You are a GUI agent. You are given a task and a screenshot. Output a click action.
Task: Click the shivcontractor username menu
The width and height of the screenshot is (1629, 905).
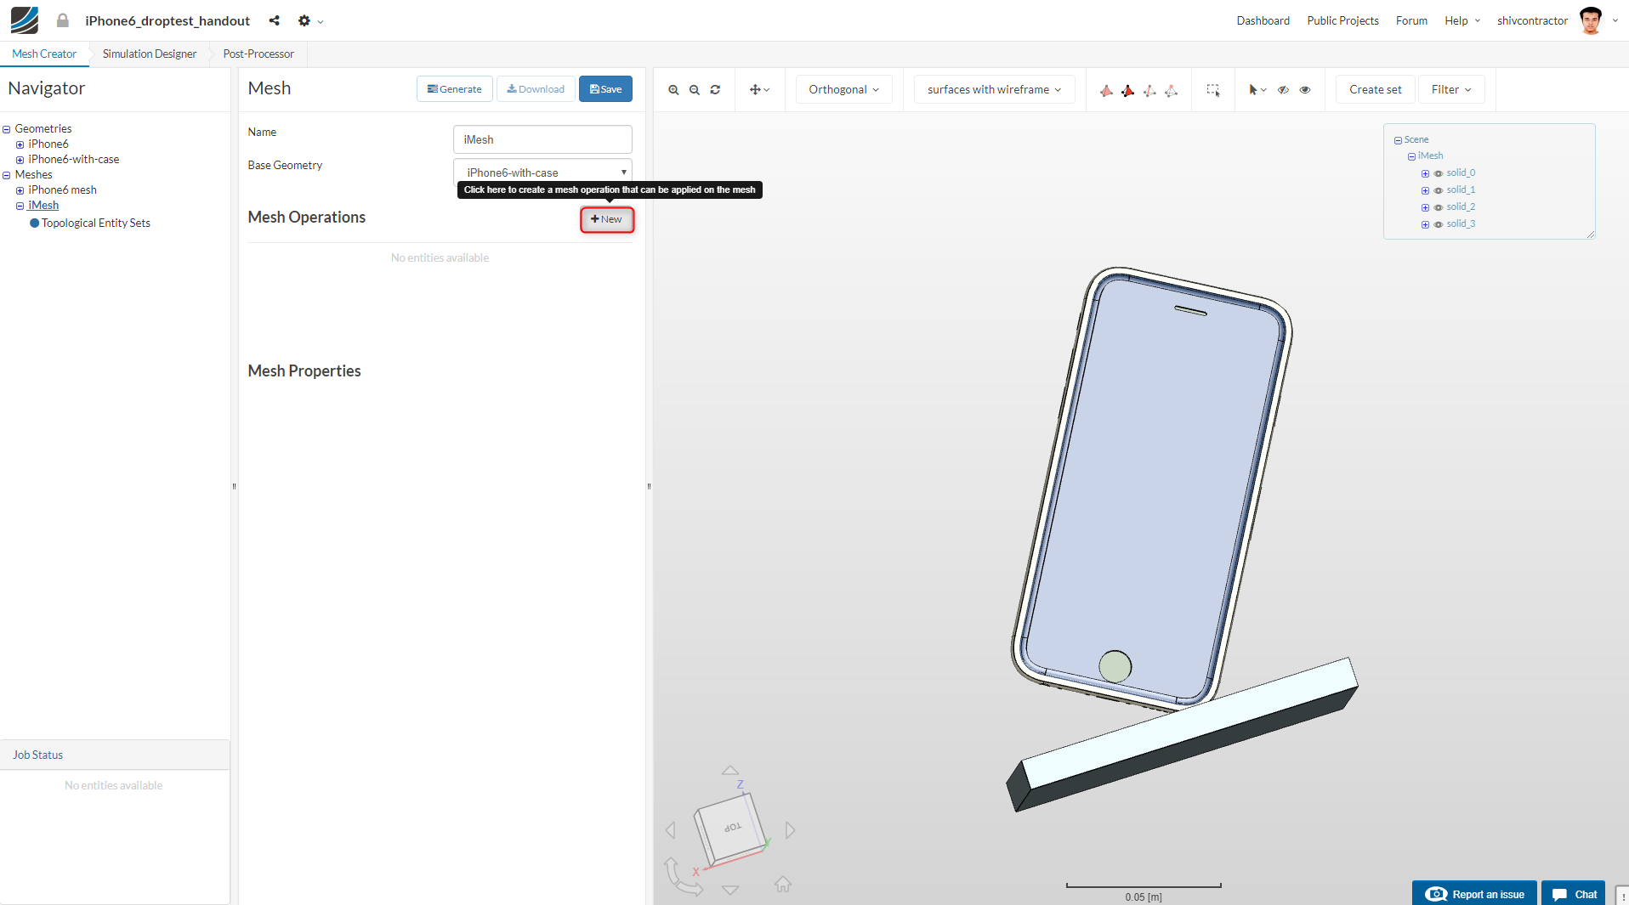tap(1532, 20)
